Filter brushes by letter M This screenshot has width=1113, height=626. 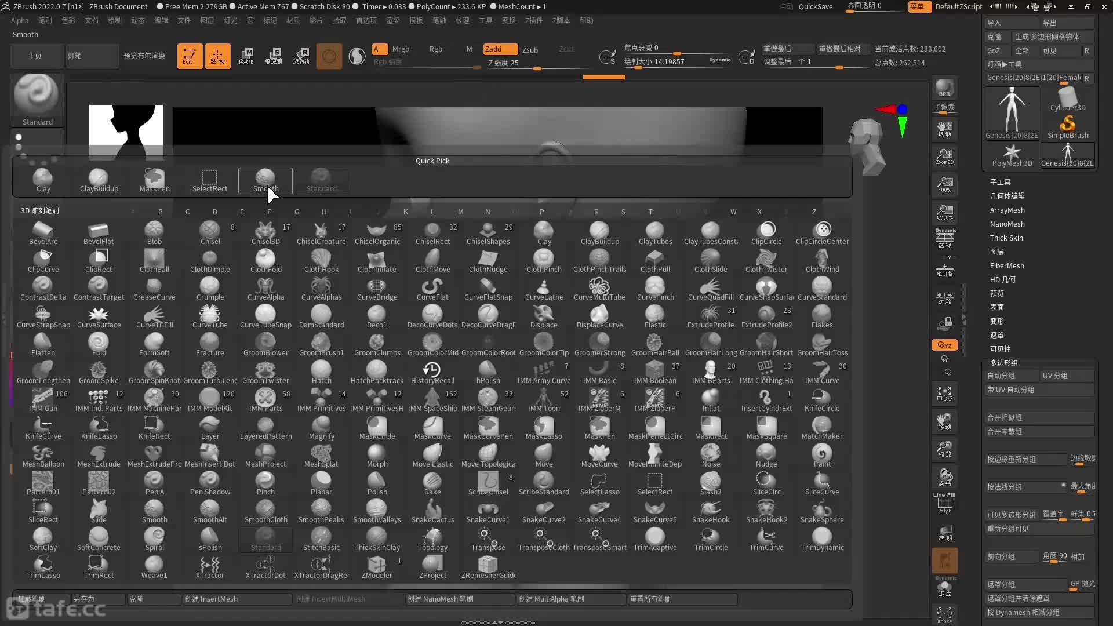pos(460,212)
